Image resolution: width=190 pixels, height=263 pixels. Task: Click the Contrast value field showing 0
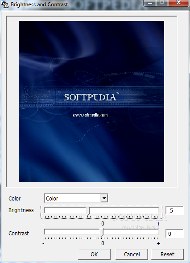[175, 234]
